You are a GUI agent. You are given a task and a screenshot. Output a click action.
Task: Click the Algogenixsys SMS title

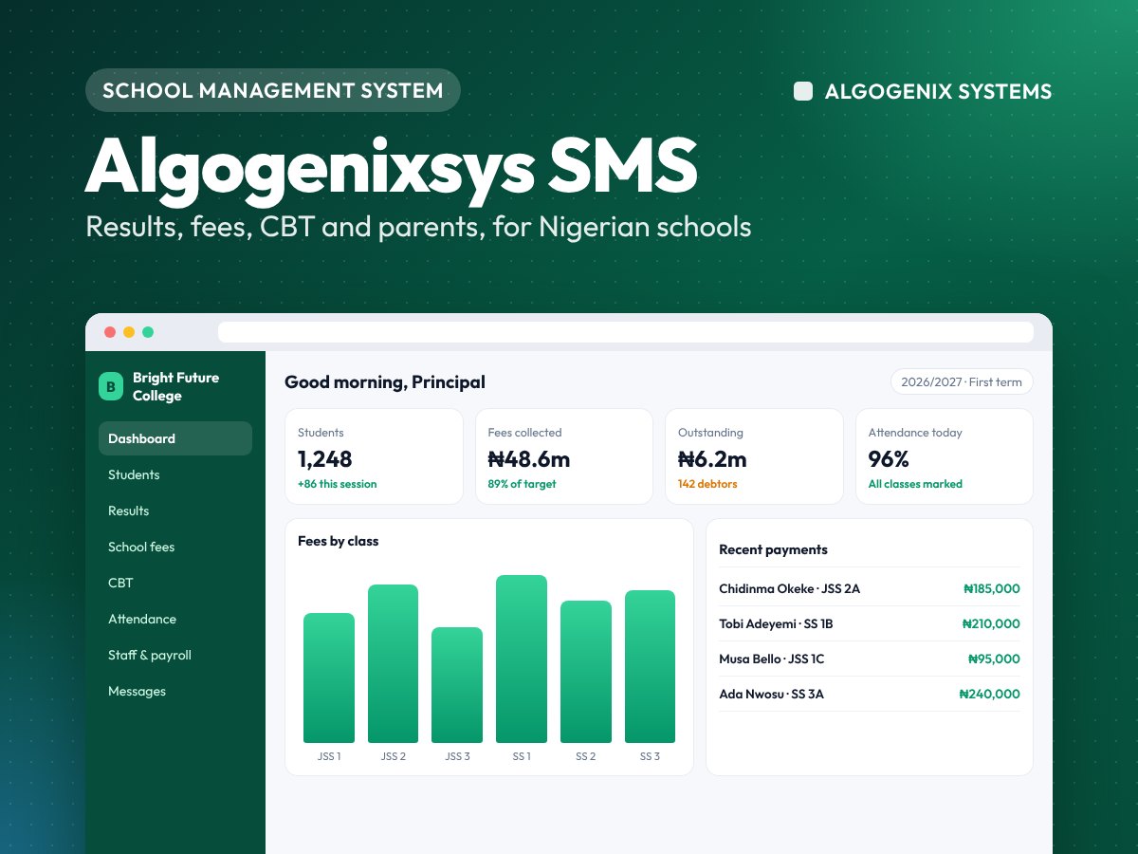(x=392, y=167)
